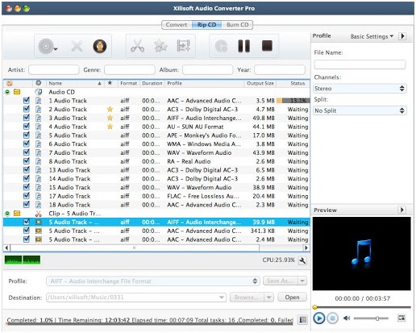The height and width of the screenshot is (333, 416).
Task: Click the star on 2 Audio Track
Action: click(x=110, y=109)
